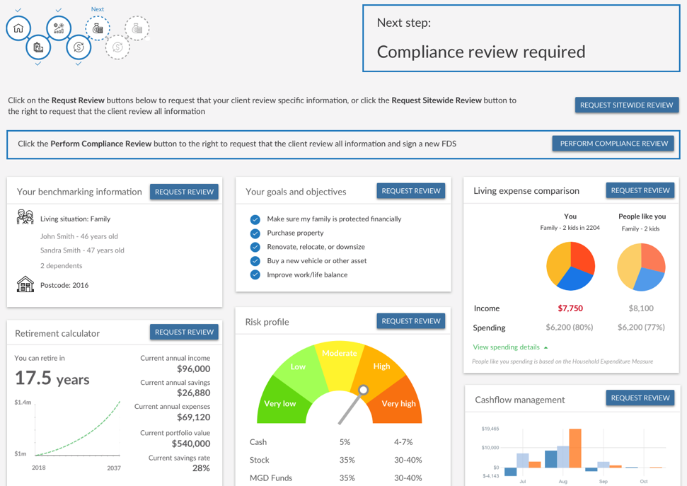Open the clipboard-and-cash step icon
This screenshot has width=687, height=486.
pos(38,47)
